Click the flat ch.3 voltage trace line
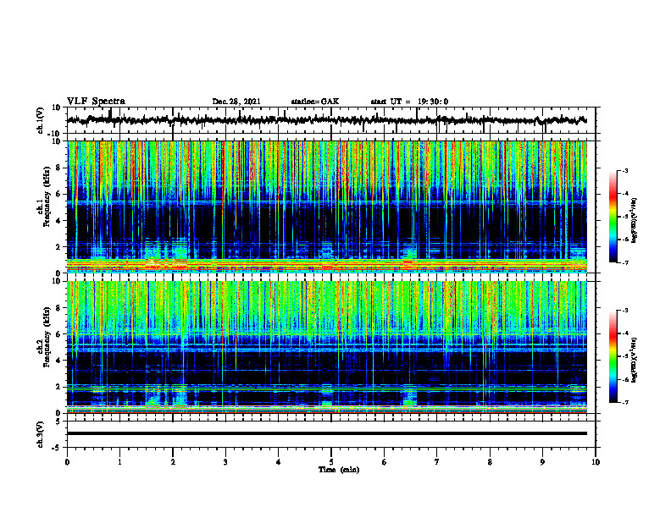The height and width of the screenshot is (518, 671). tap(327, 433)
